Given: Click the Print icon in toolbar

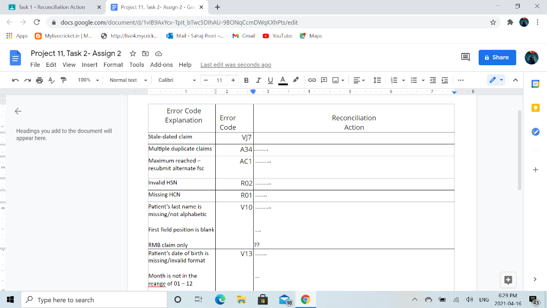Looking at the screenshot, I should (x=40, y=80).
